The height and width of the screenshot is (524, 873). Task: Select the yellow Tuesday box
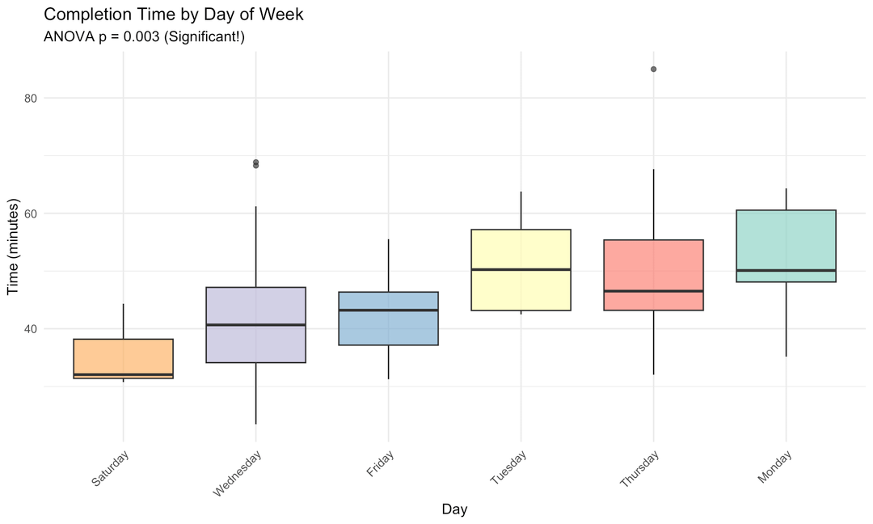(521, 270)
